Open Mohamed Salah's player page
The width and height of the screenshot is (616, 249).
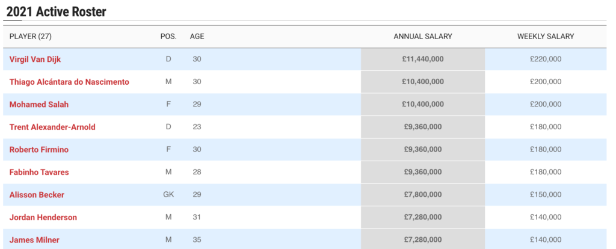click(x=39, y=105)
